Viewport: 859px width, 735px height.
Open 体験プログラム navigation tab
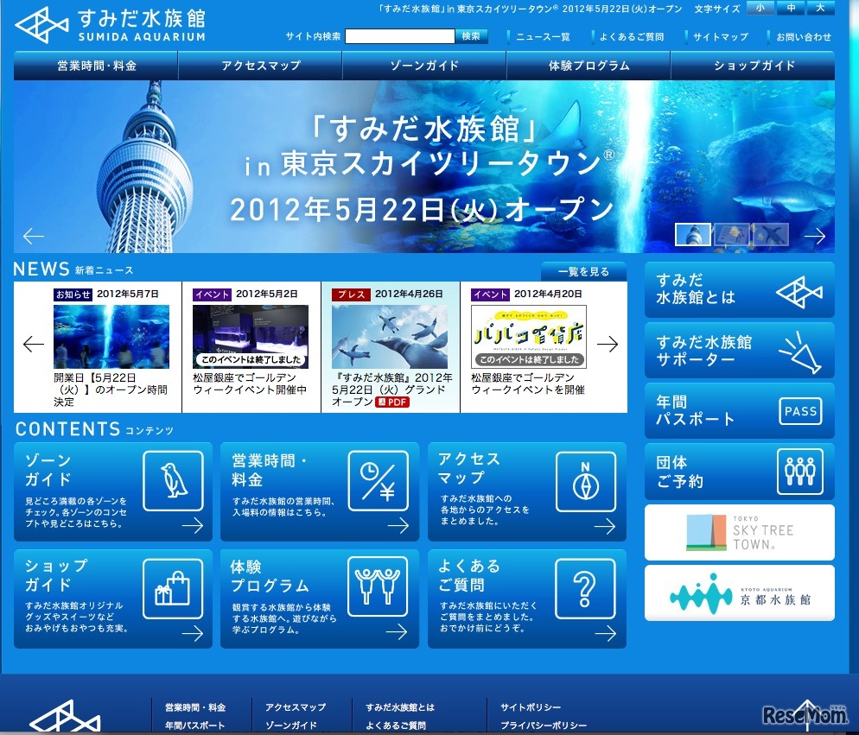589,66
